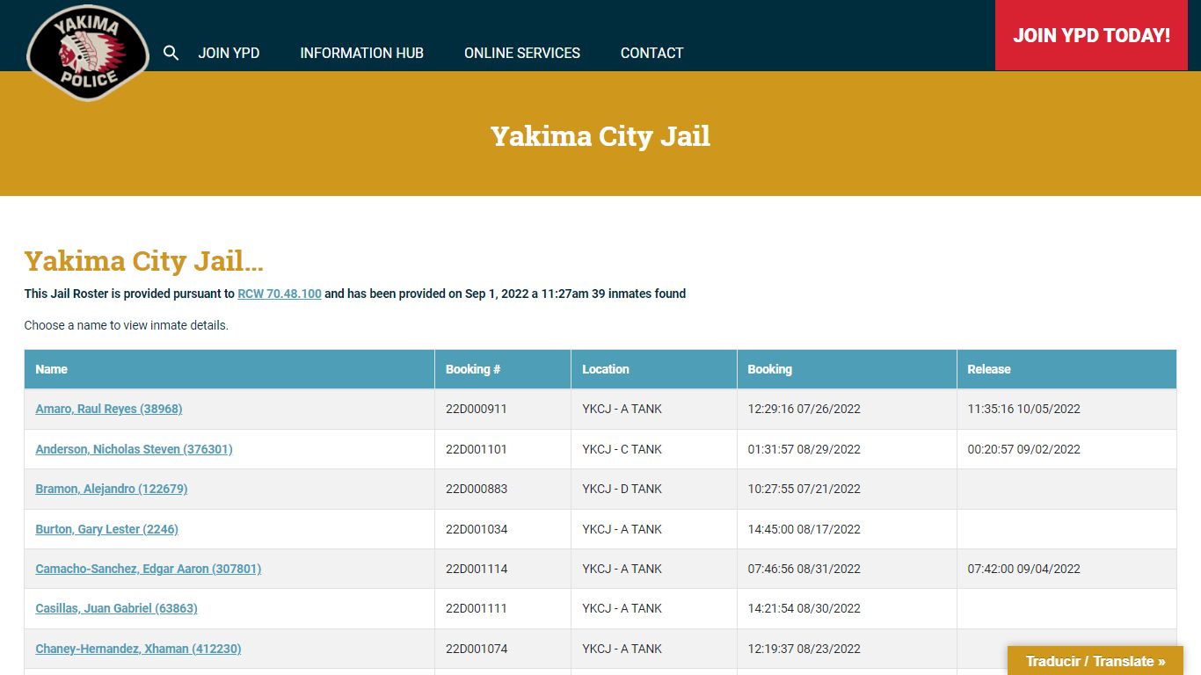This screenshot has width=1201, height=675.
Task: Click booking time 12:29:16 07/26/2022
Action: click(x=804, y=409)
